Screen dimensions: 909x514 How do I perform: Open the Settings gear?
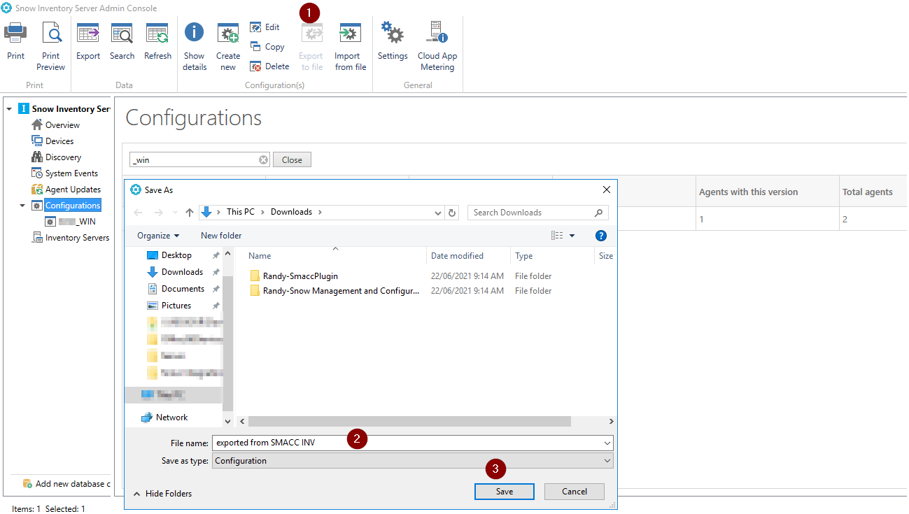pos(393,42)
